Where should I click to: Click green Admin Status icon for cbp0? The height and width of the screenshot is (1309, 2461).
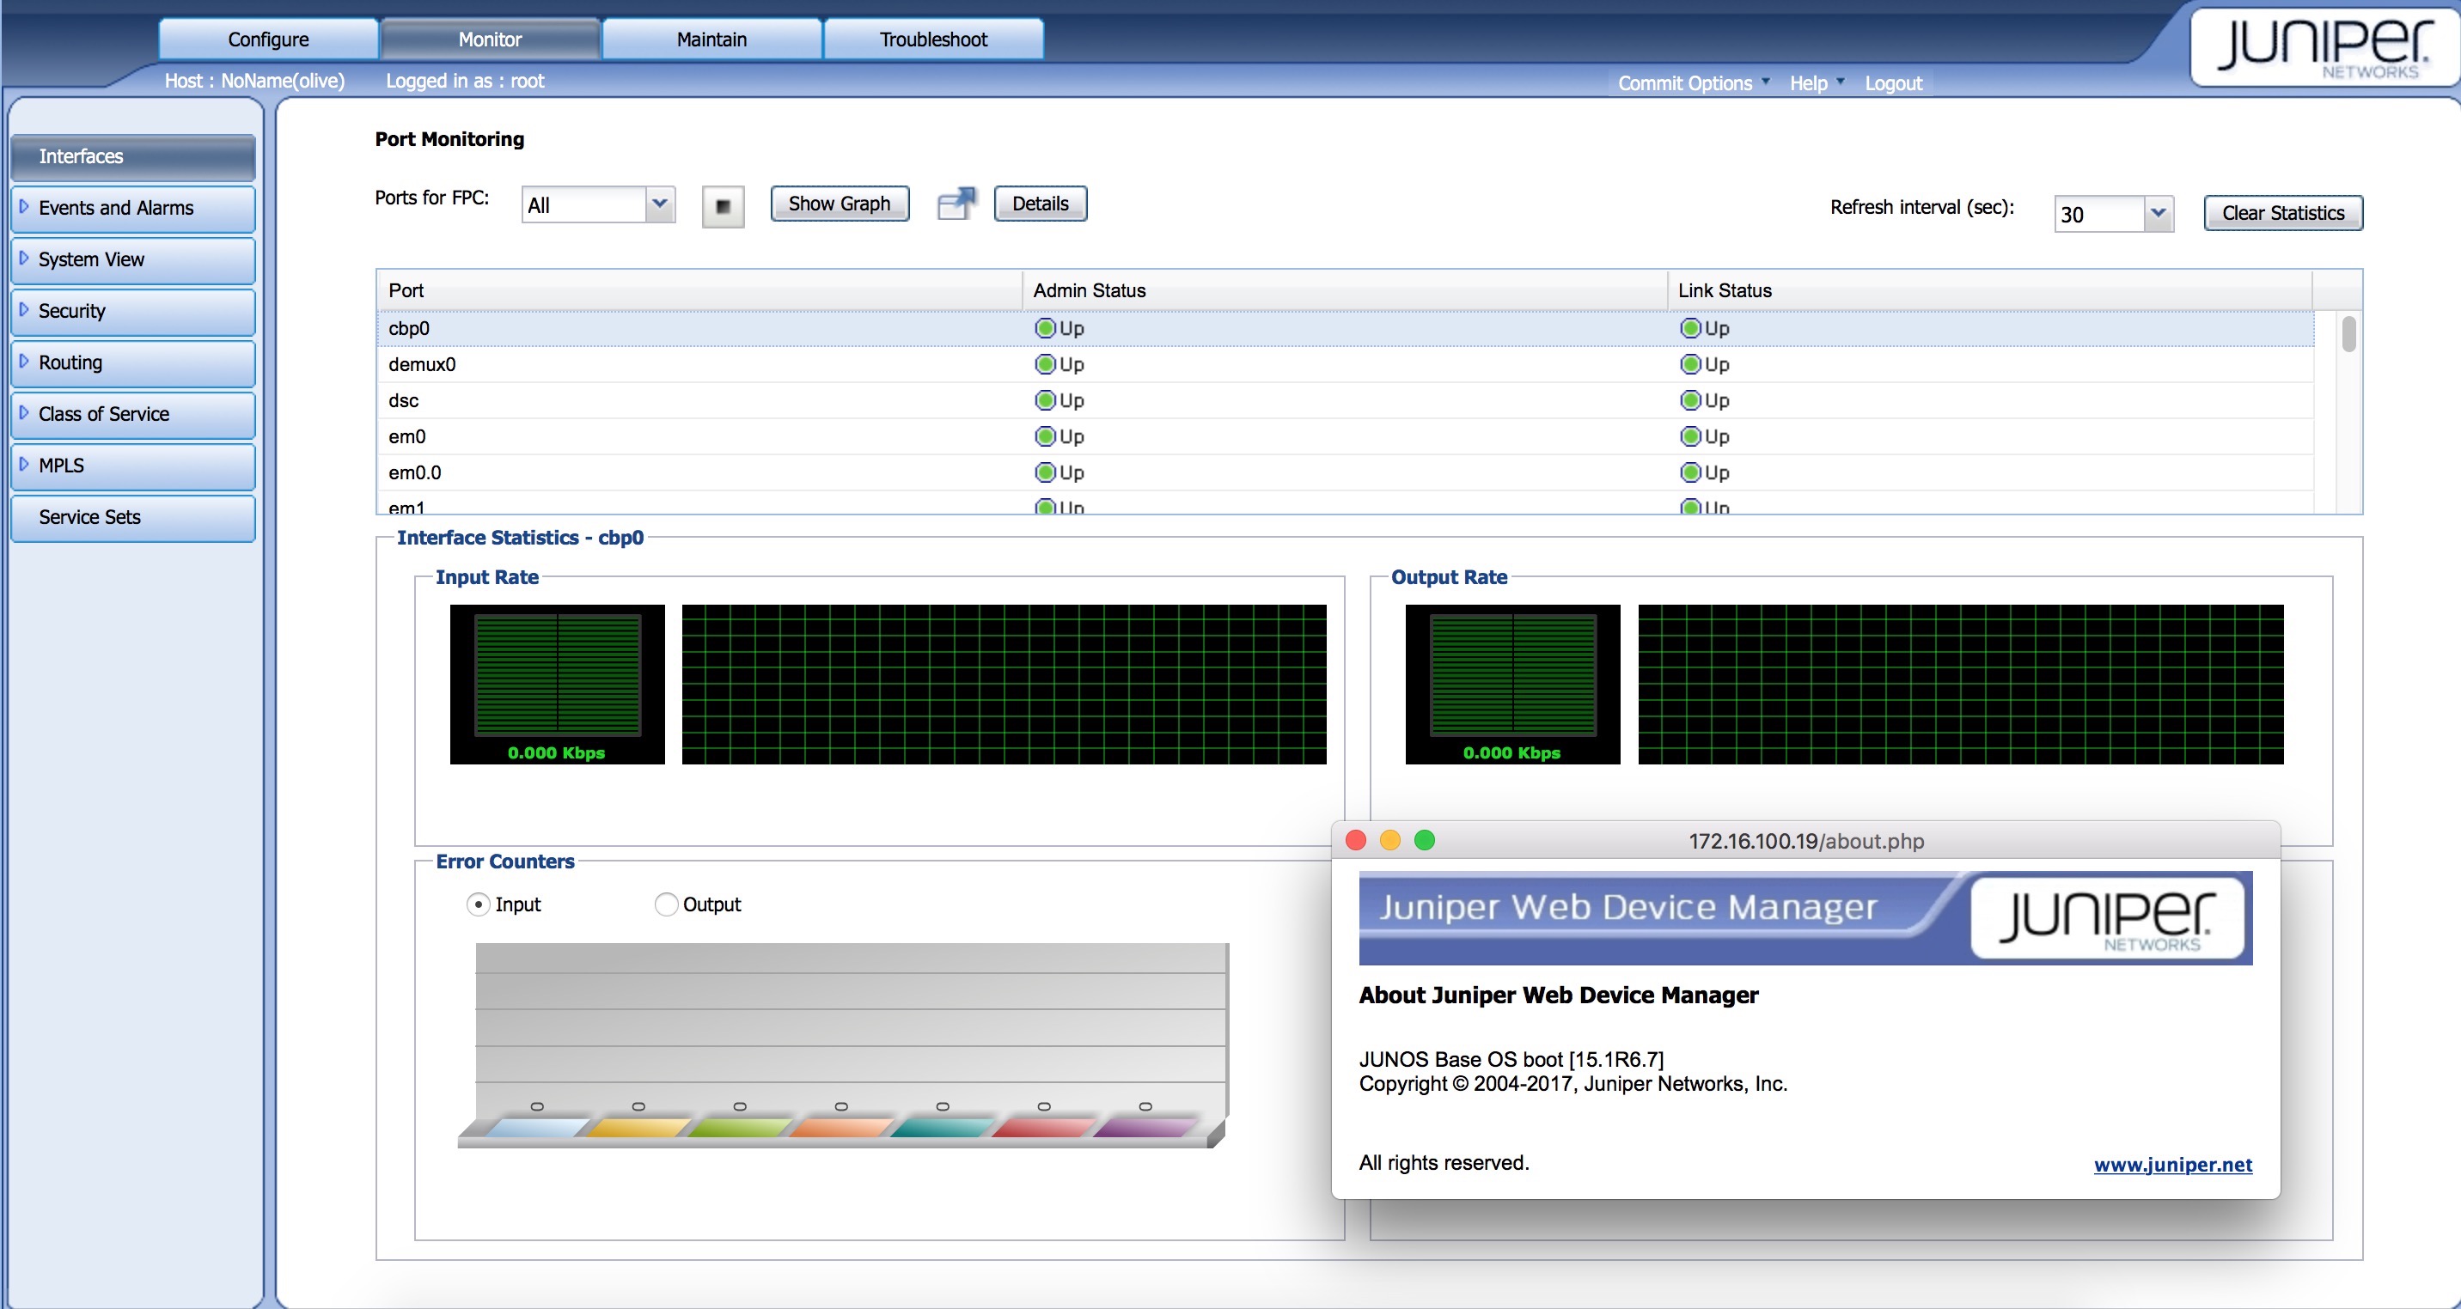click(1045, 328)
